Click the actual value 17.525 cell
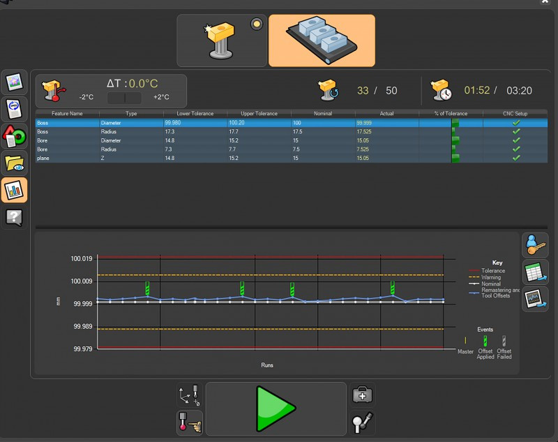The width and height of the screenshot is (558, 442). [387, 132]
